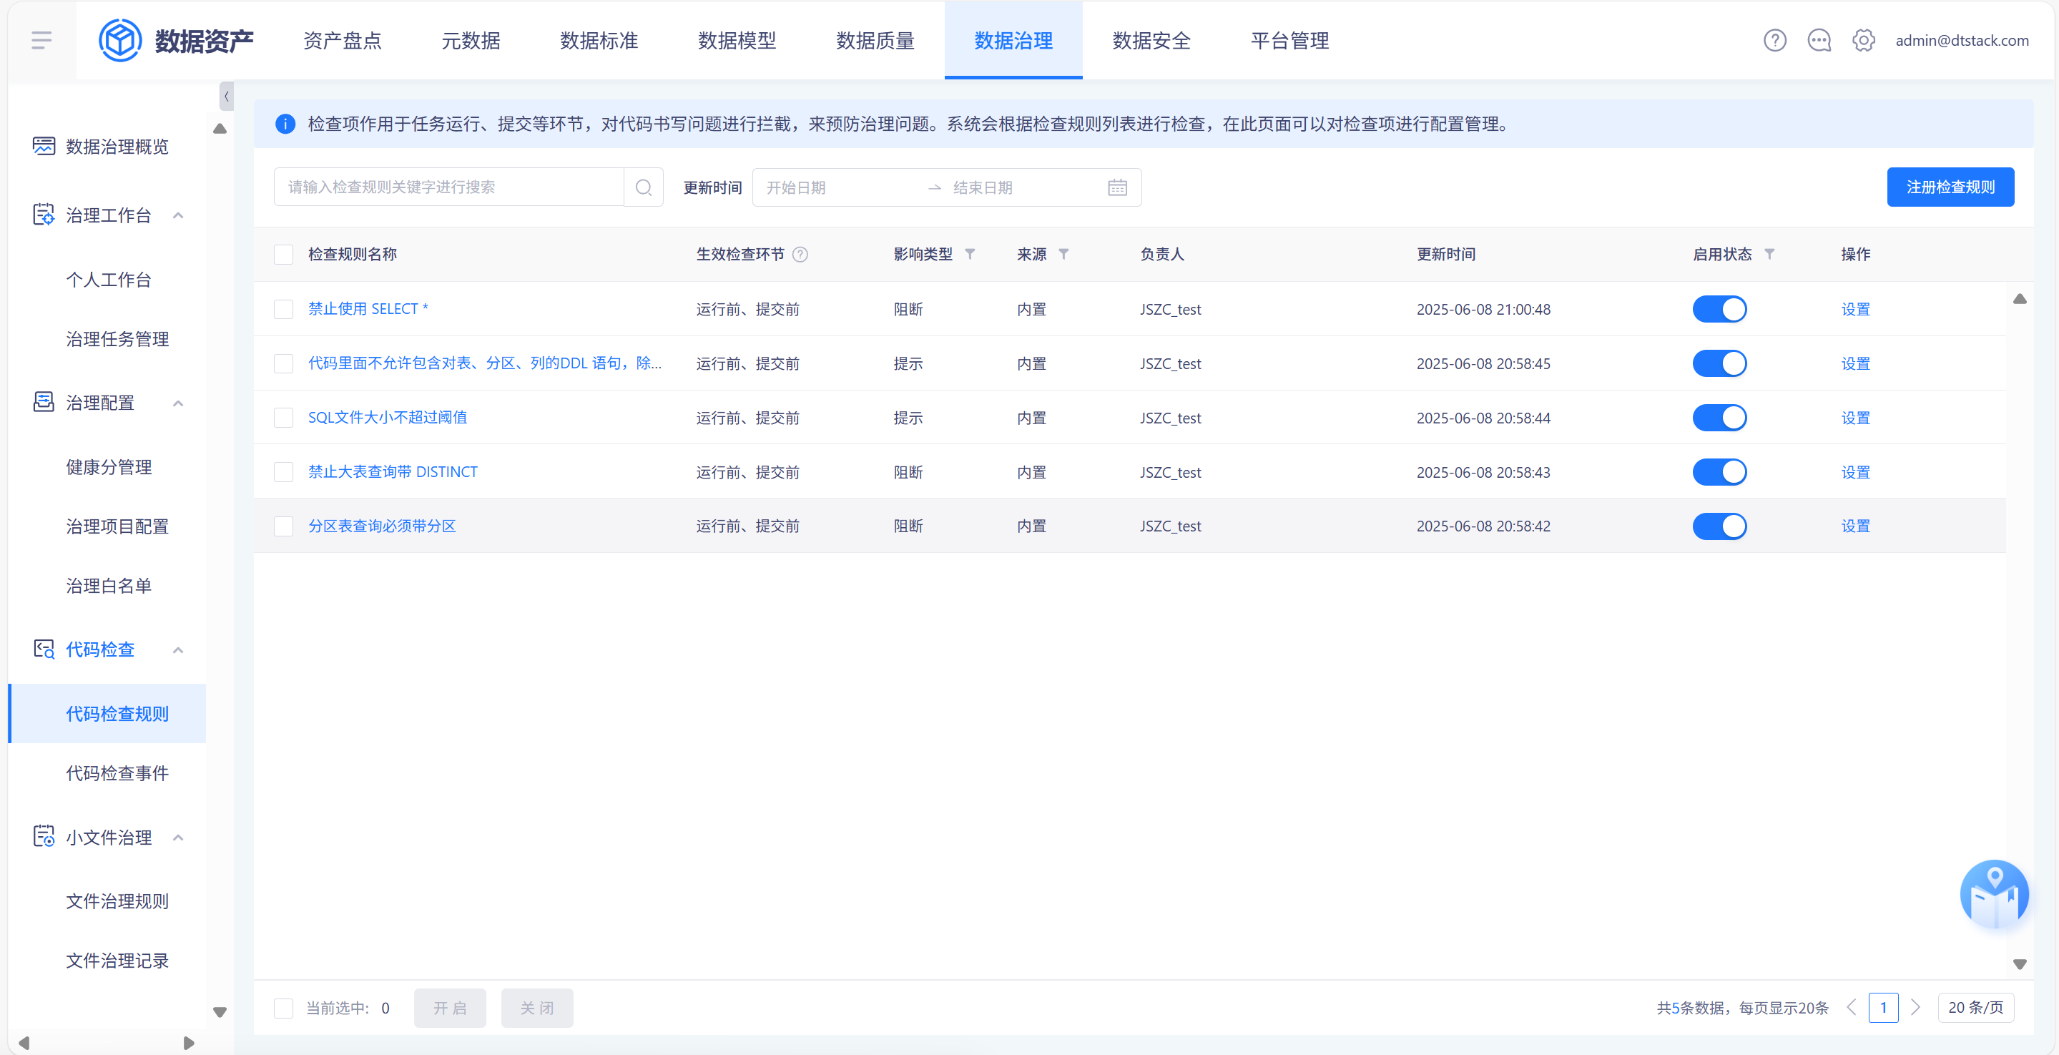Open the 影响类型 column filter icon
2059x1055 pixels.
(x=970, y=254)
